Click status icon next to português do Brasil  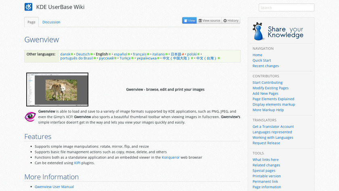[x=95, y=58]
